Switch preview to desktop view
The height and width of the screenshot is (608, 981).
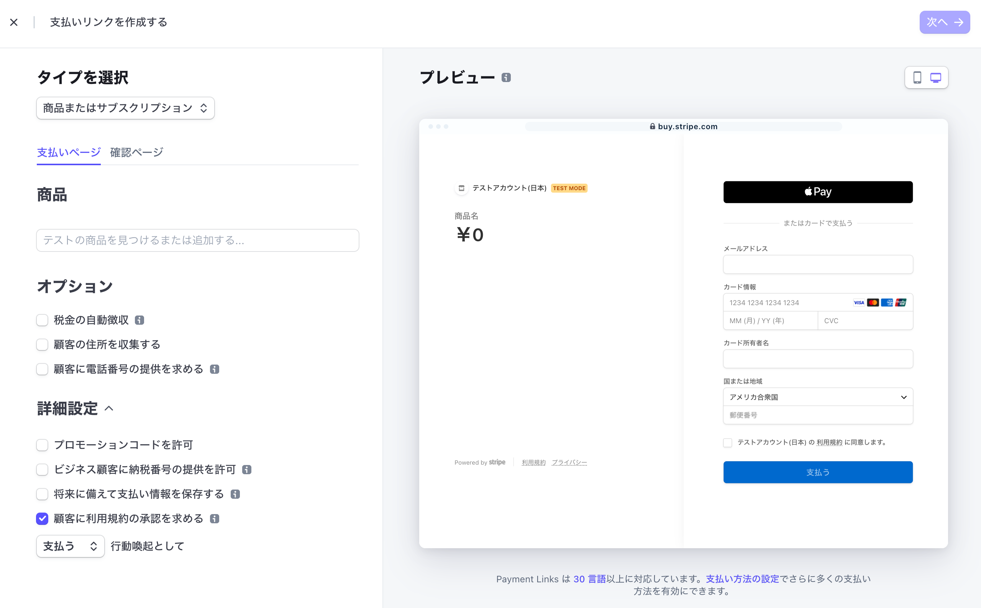tap(935, 77)
